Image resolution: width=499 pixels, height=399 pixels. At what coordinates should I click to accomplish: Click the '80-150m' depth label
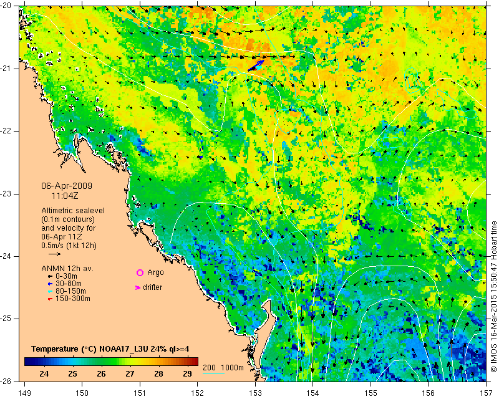[x=70, y=291]
